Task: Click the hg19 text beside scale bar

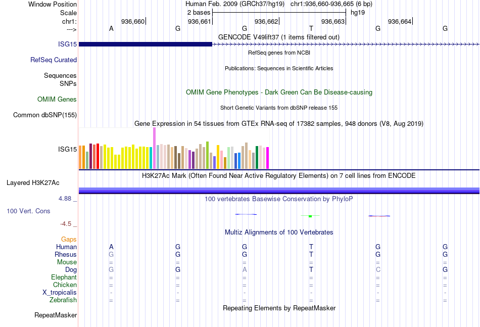Action: (x=358, y=13)
